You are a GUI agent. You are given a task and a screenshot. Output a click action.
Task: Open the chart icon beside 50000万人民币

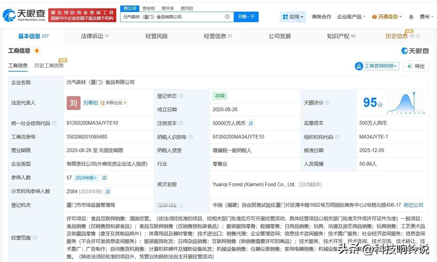(251, 123)
